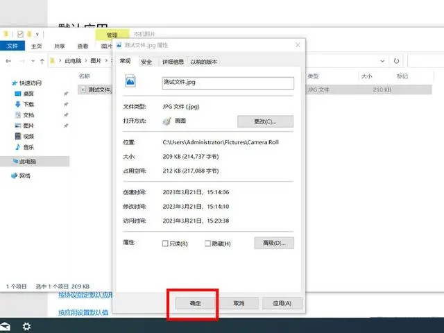Click the 管理 contextual tab in Explorer

click(x=112, y=35)
